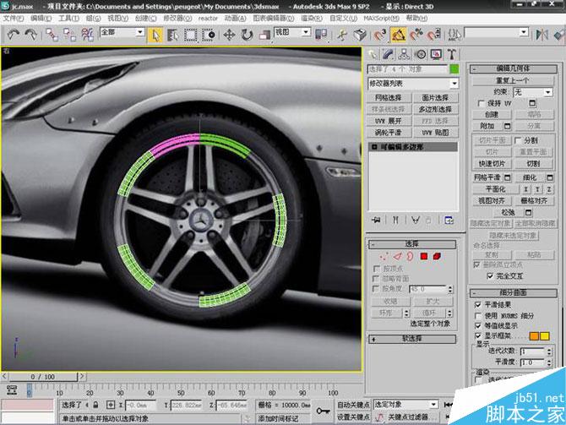Open the Create tab in command panel
The height and width of the screenshot is (425, 566).
point(374,54)
